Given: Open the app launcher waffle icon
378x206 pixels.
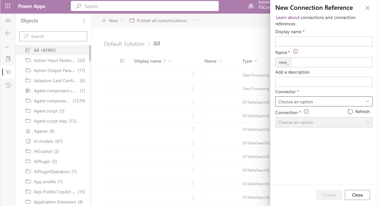Looking at the screenshot, I should (x=8, y=6).
